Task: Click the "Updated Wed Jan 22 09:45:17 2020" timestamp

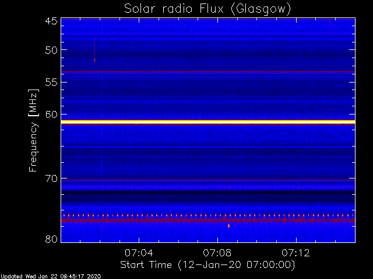Action: tap(51, 277)
